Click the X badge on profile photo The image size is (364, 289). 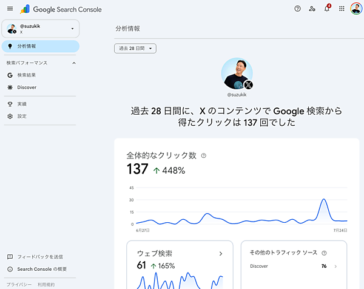coord(248,85)
